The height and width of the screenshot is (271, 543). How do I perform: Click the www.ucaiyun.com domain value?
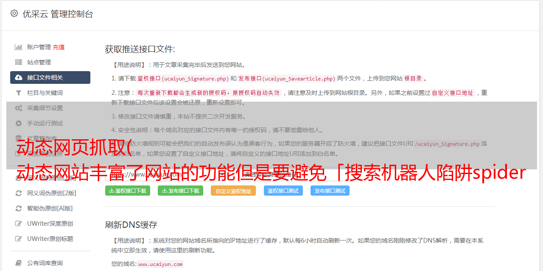pyautogui.click(x=160, y=264)
